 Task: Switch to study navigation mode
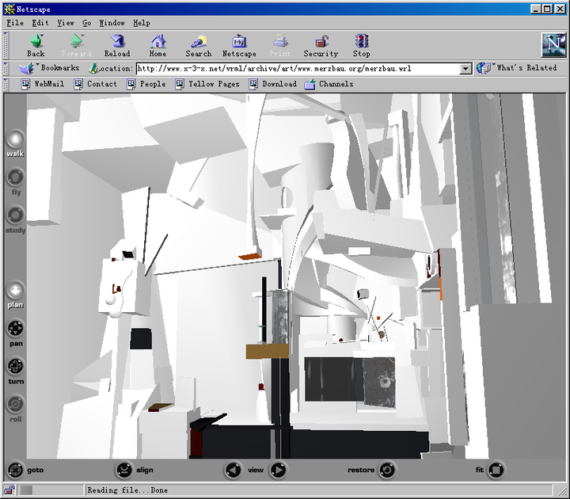tap(15, 215)
